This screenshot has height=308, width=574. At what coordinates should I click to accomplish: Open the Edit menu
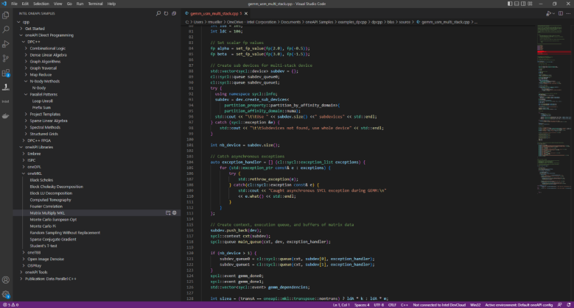click(x=25, y=4)
